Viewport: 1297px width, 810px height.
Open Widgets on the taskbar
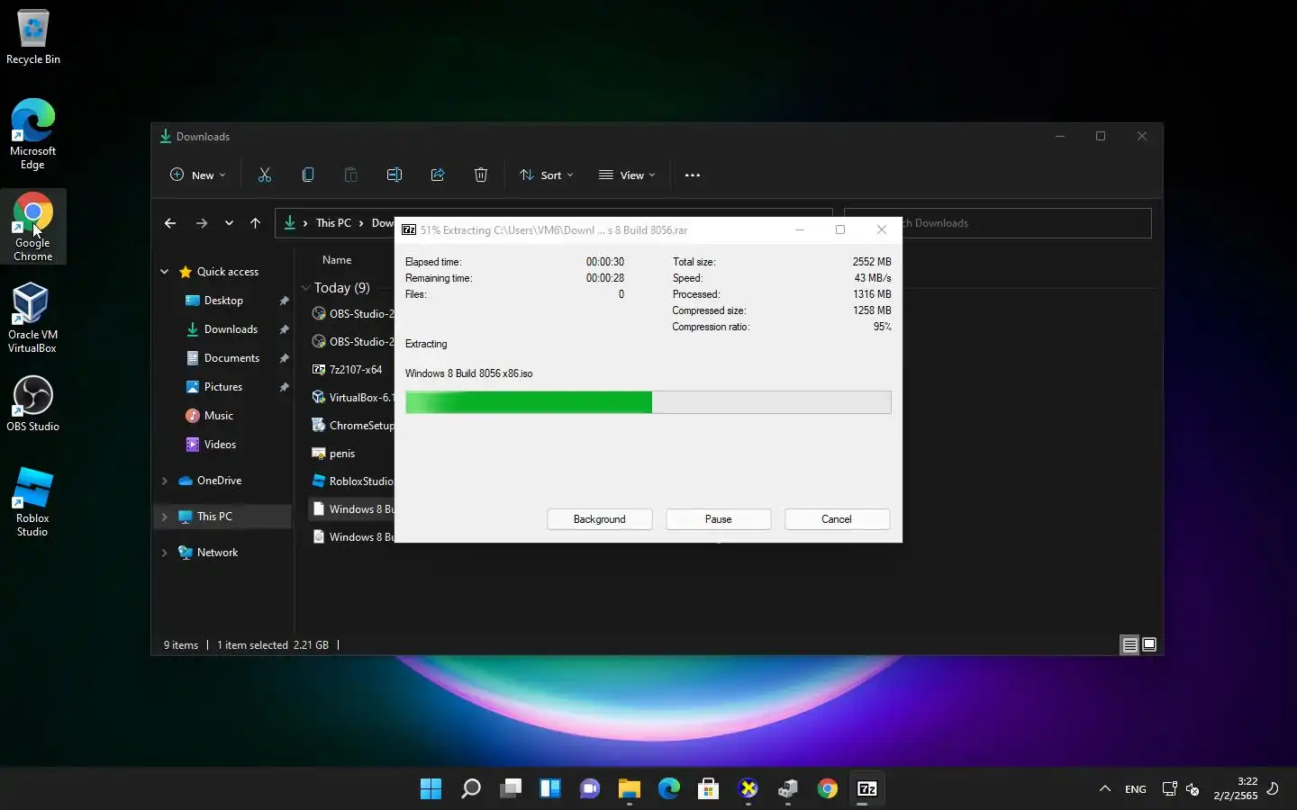click(550, 789)
